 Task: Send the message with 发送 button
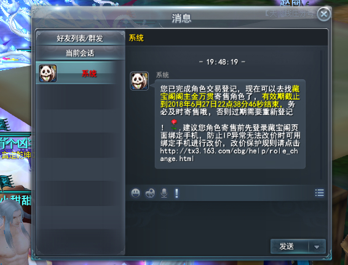click(x=289, y=247)
